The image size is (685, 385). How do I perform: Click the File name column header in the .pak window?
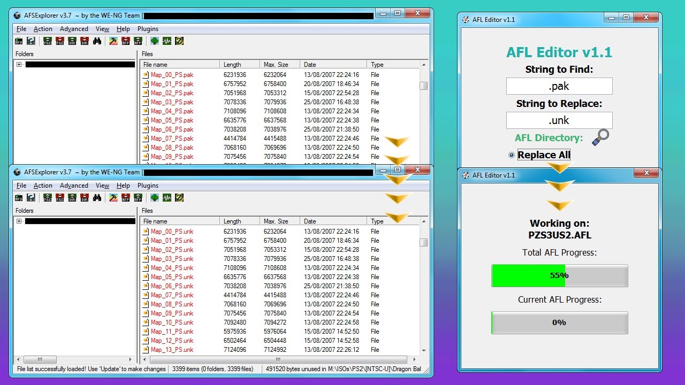180,64
